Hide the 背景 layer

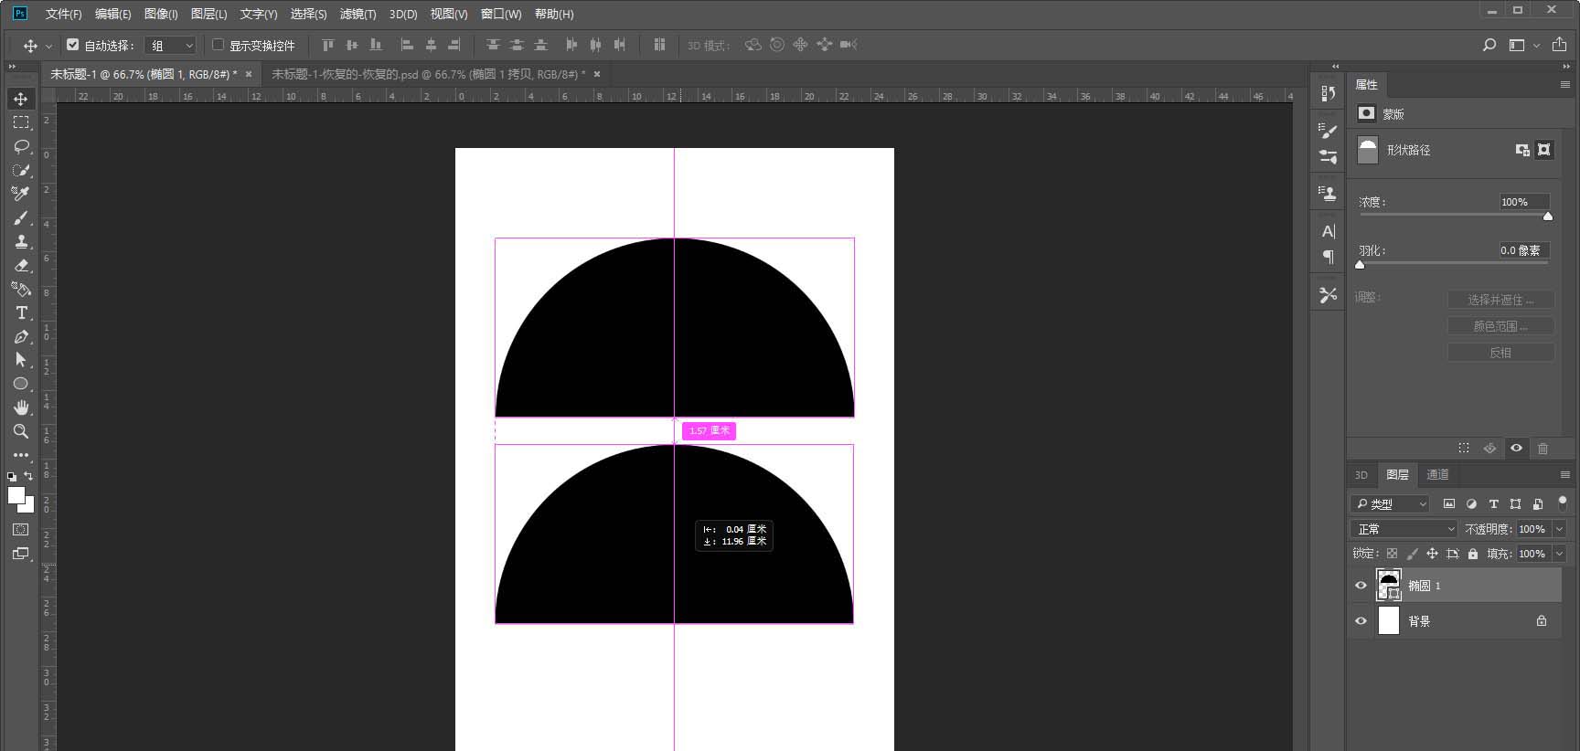(x=1361, y=620)
